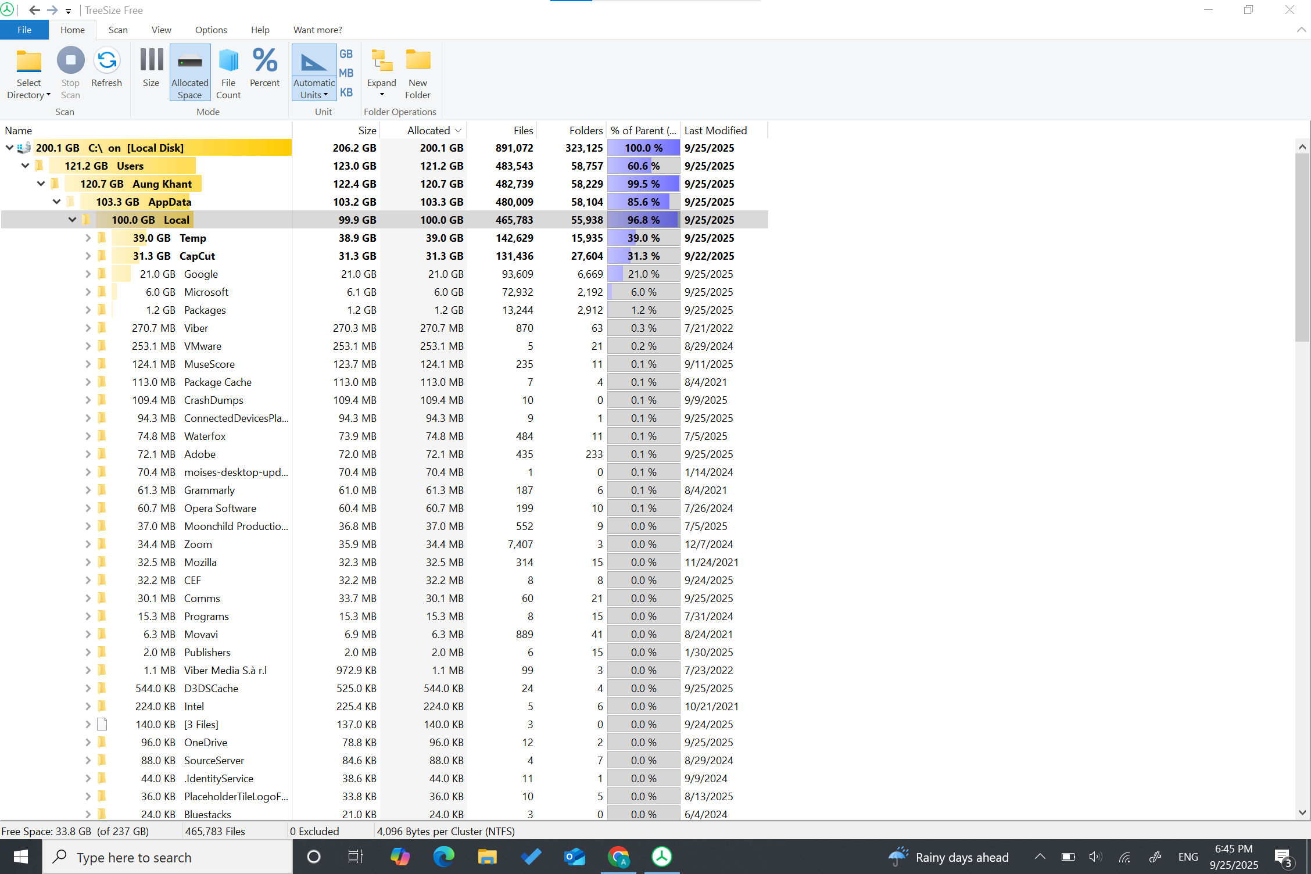Expand the Temp folder in the tree

pos(88,238)
